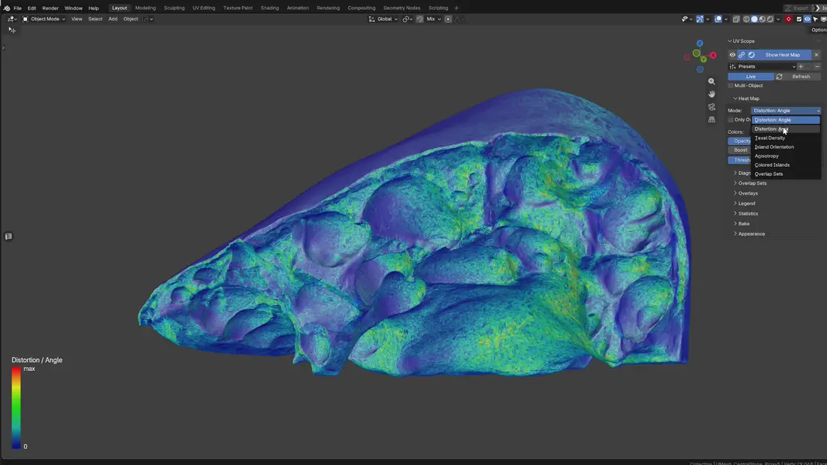Click the tool settings cursor icon top-left

point(12,31)
